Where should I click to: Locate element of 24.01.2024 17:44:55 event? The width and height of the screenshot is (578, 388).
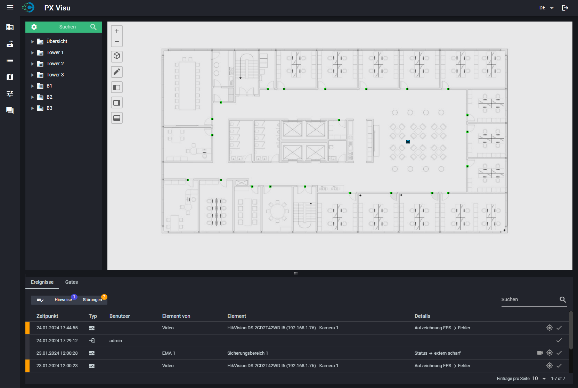point(549,328)
